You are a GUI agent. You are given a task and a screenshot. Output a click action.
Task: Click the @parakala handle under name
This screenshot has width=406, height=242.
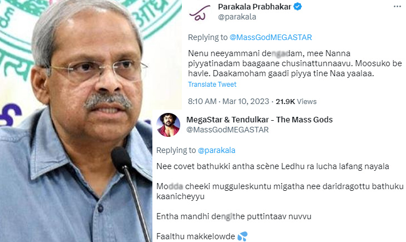[237, 17]
